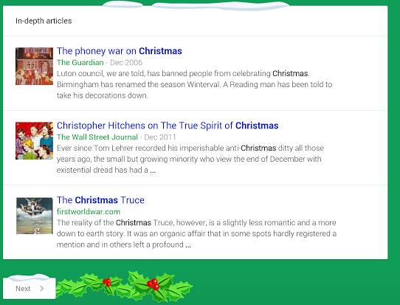Viewport: 400px width, 305px height.
Task: Click the 'Dec 2011' date text
Action: (x=160, y=137)
